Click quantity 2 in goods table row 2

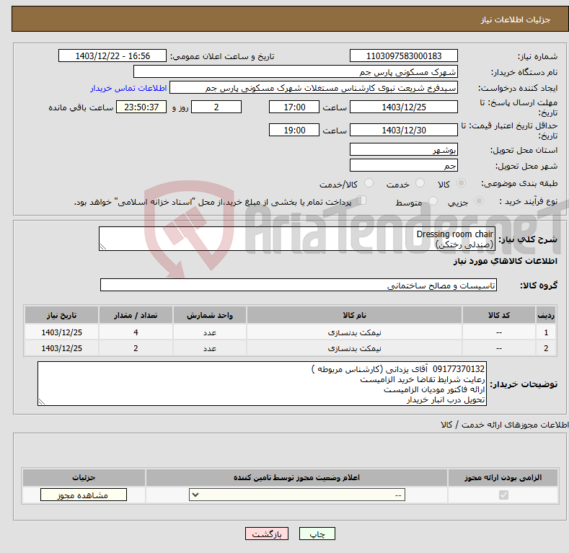(136, 348)
